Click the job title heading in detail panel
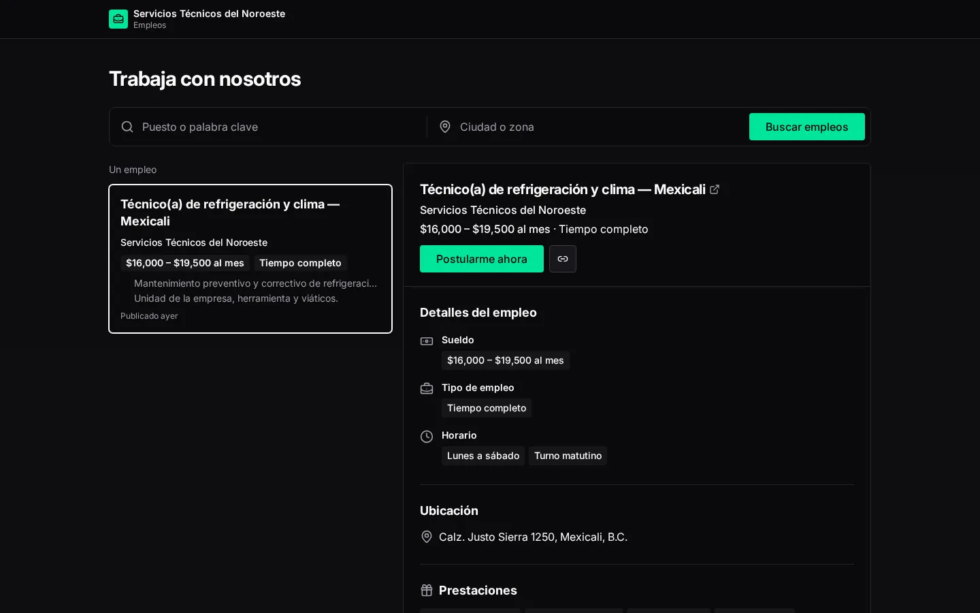The height and width of the screenshot is (613, 980). (562, 189)
